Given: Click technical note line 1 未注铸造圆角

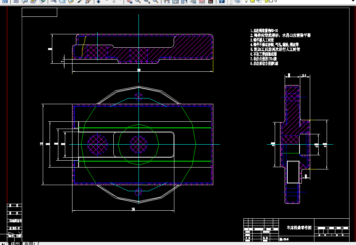Looking at the screenshot, I should point(264,31).
